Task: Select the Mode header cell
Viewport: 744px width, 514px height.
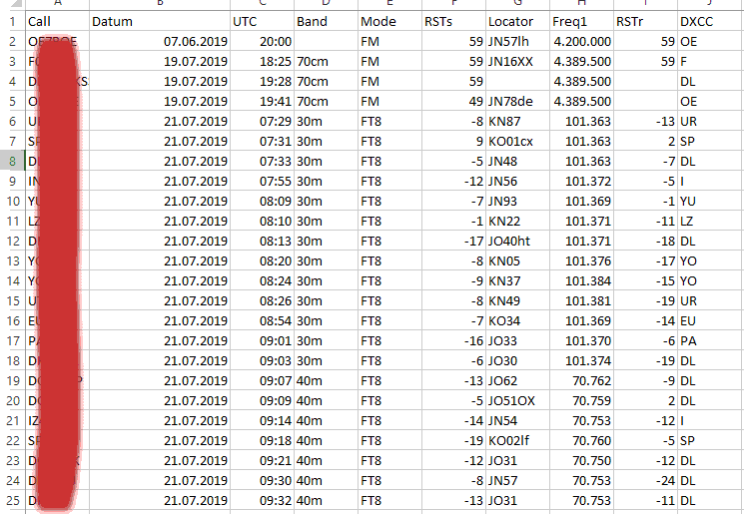Action: 390,21
